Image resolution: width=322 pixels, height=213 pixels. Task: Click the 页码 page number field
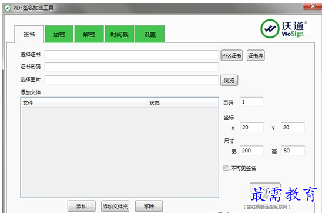click(251, 102)
